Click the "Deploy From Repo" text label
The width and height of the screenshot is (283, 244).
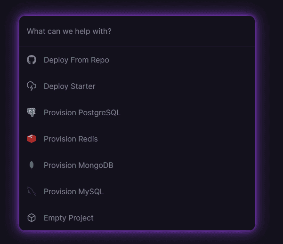pyautogui.click(x=76, y=60)
